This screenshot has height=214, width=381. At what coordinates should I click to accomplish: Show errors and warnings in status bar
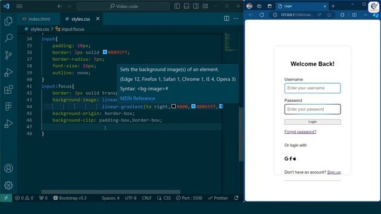[x=24, y=198]
